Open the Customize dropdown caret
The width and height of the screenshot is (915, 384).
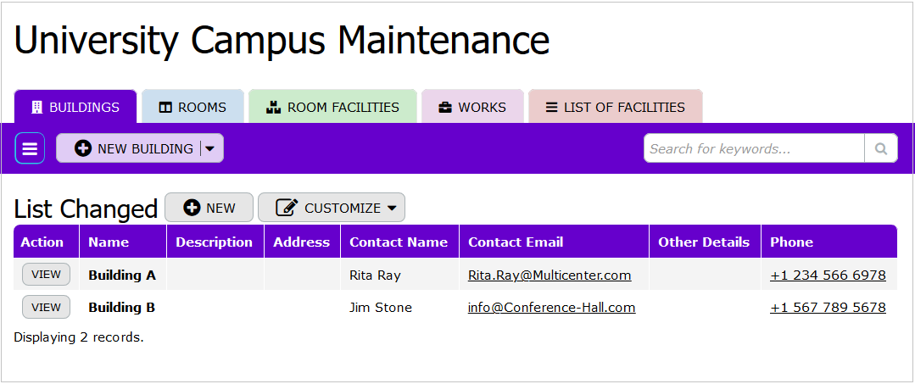pyautogui.click(x=392, y=208)
